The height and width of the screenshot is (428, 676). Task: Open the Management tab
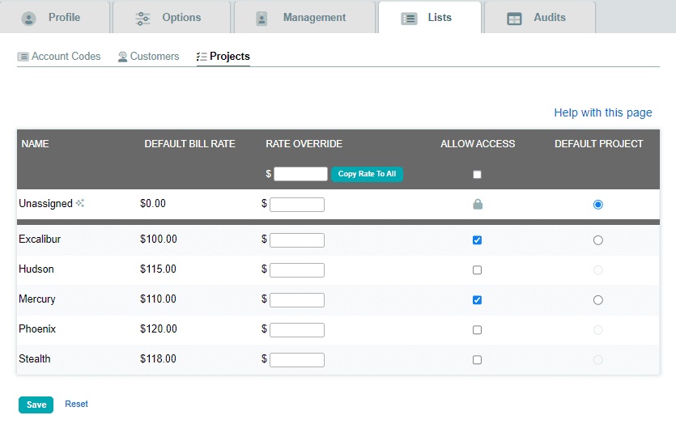pyautogui.click(x=304, y=17)
